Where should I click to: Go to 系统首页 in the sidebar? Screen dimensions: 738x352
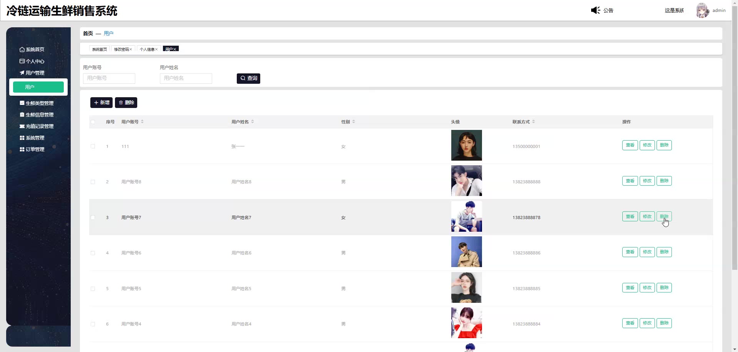[32, 50]
